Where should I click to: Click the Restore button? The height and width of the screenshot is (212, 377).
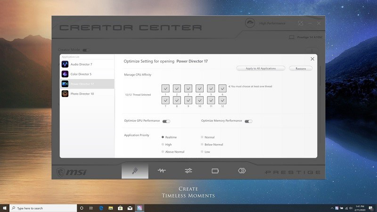[301, 68]
